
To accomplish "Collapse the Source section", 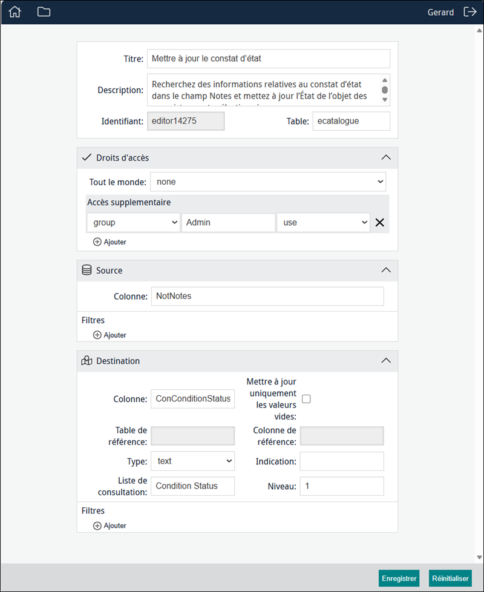I will [386, 270].
